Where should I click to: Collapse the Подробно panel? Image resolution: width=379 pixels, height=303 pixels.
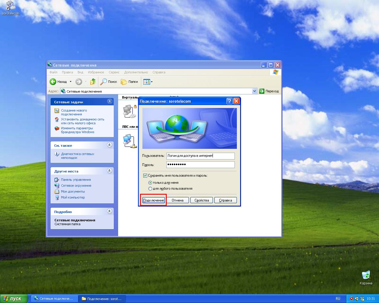click(x=110, y=211)
